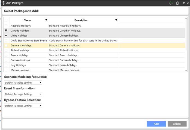190x130 pixels.
Task: Maximize the Add Packages window
Action: point(183,3)
